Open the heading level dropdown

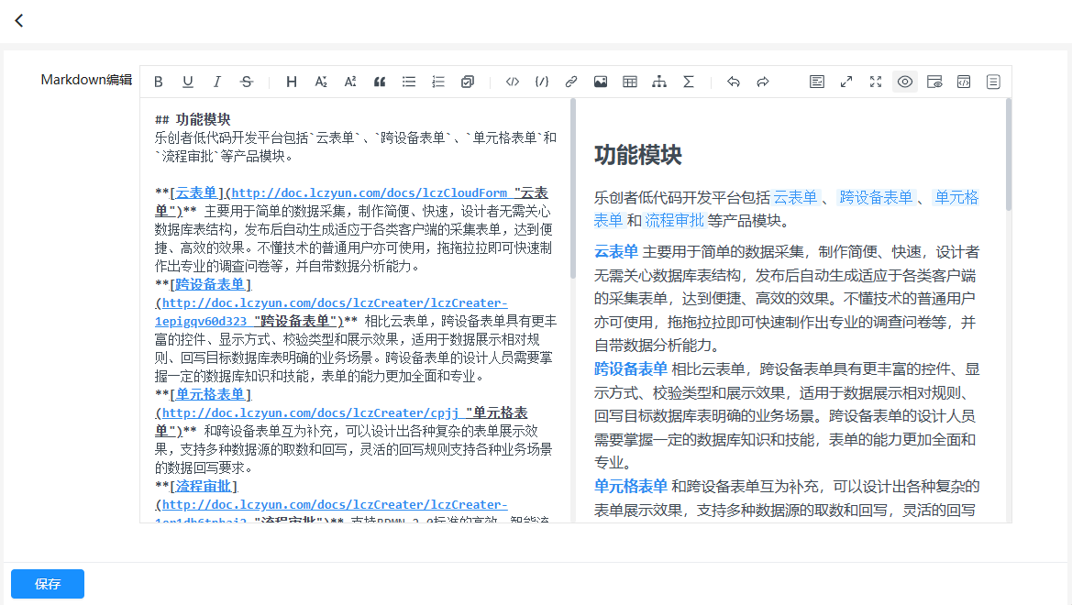point(292,82)
